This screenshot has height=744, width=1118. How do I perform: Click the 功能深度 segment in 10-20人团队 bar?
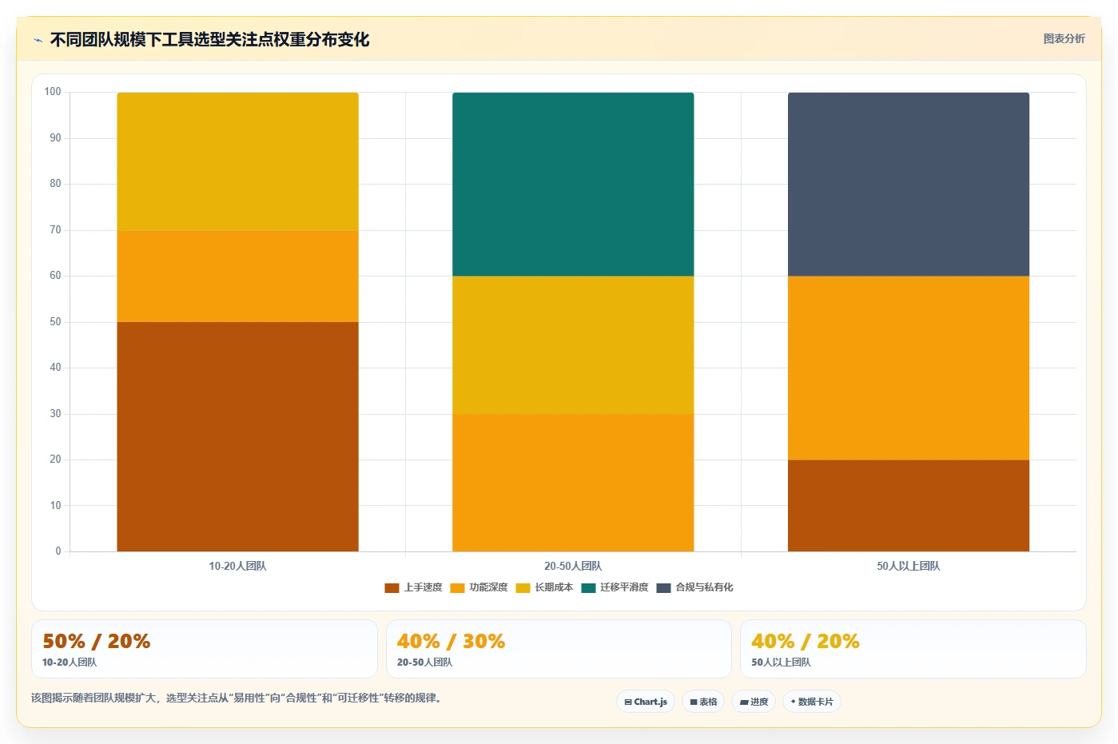pyautogui.click(x=237, y=277)
